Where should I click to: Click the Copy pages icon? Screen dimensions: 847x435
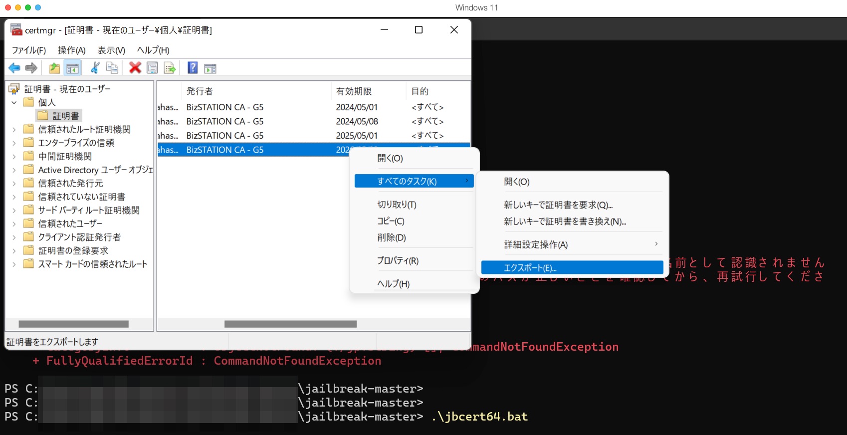[x=112, y=68]
